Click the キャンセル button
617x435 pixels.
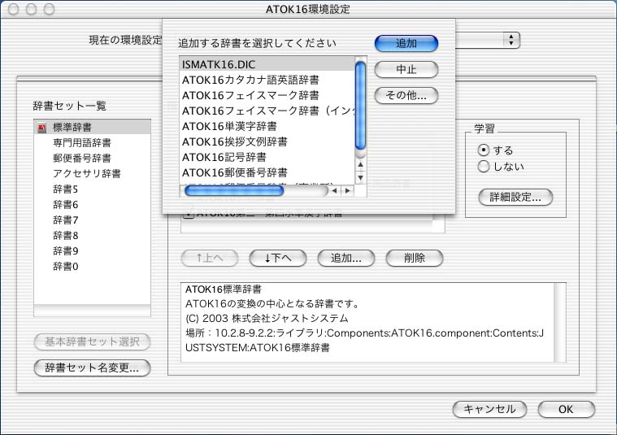[489, 410]
